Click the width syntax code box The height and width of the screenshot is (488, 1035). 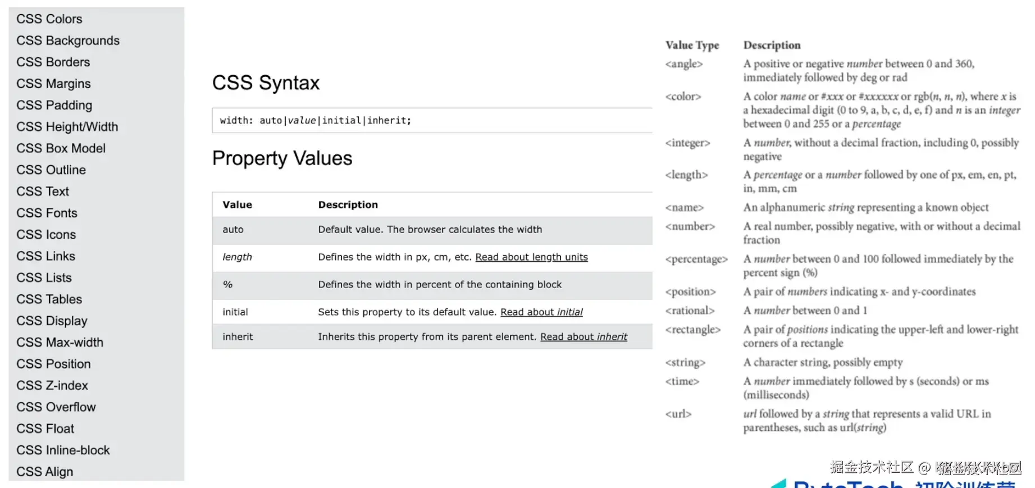(x=431, y=121)
